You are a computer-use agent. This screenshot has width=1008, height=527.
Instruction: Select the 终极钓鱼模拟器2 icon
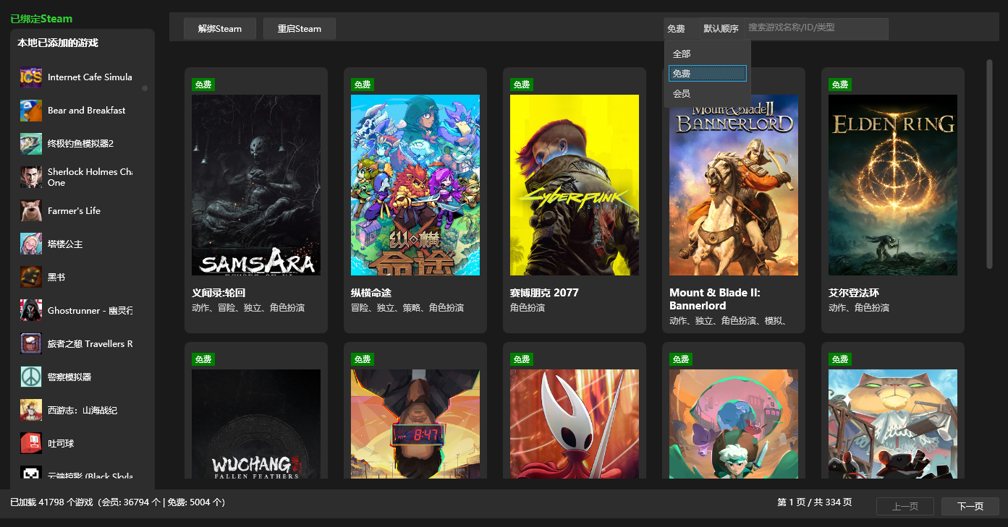31,144
